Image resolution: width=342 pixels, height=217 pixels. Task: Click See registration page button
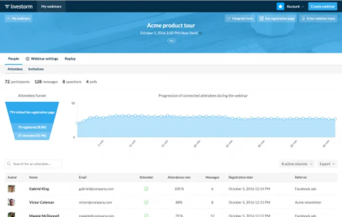click(277, 18)
